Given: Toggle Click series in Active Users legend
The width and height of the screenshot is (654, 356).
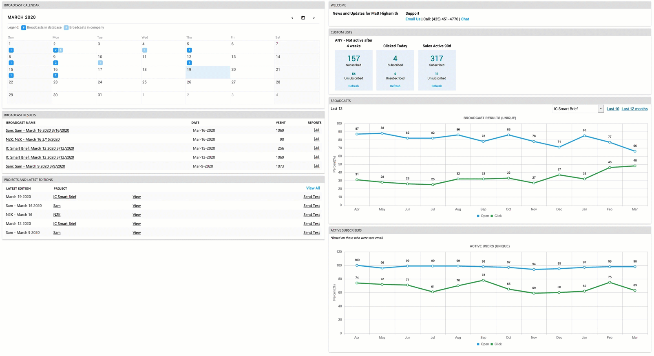Looking at the screenshot, I should (496, 344).
